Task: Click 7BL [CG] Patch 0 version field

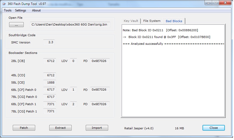Action: 50,97
